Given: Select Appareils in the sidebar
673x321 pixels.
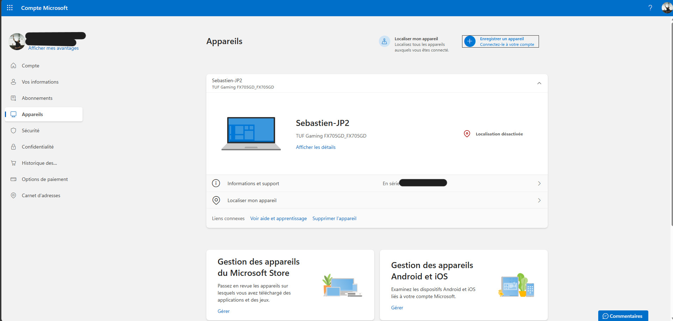Looking at the screenshot, I should (44, 114).
